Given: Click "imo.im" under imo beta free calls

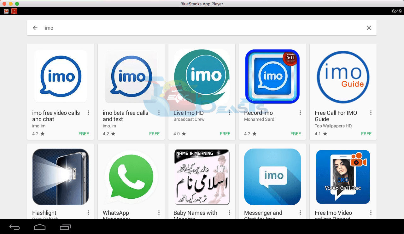Looking at the screenshot, I should 109,126.
